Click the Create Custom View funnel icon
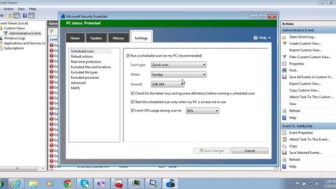Viewport: 336px width, 189px height. pos(285,44)
